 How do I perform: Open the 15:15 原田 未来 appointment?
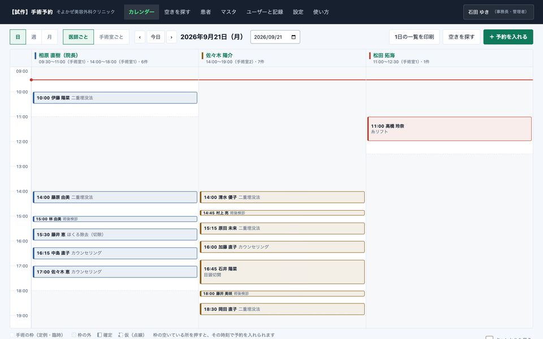click(282, 228)
